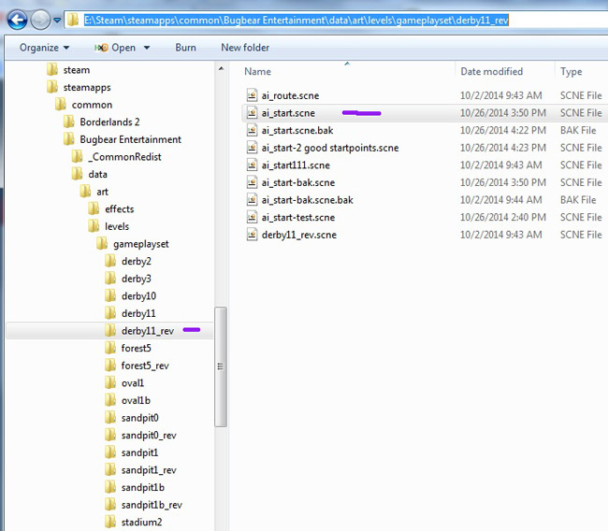608x531 pixels.
Task: Click icon of ai_start-2 good startpoints.scne
Action: coord(252,148)
